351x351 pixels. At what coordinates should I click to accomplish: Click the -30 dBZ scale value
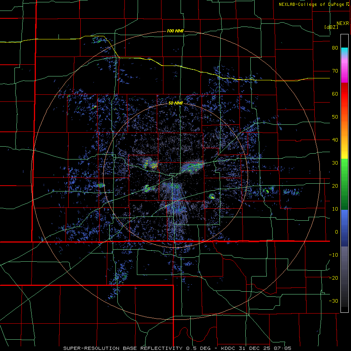point(333,301)
